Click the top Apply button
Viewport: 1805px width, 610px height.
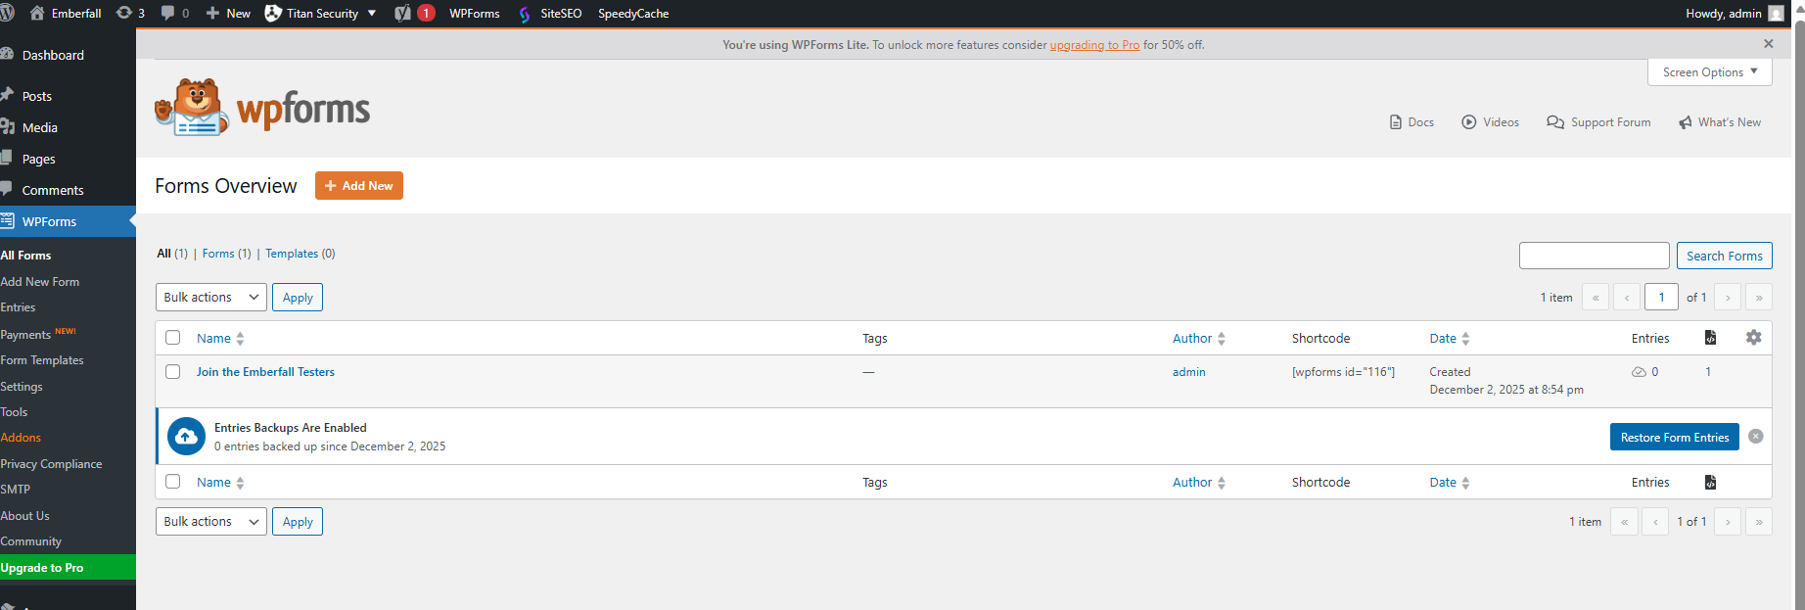pos(298,297)
